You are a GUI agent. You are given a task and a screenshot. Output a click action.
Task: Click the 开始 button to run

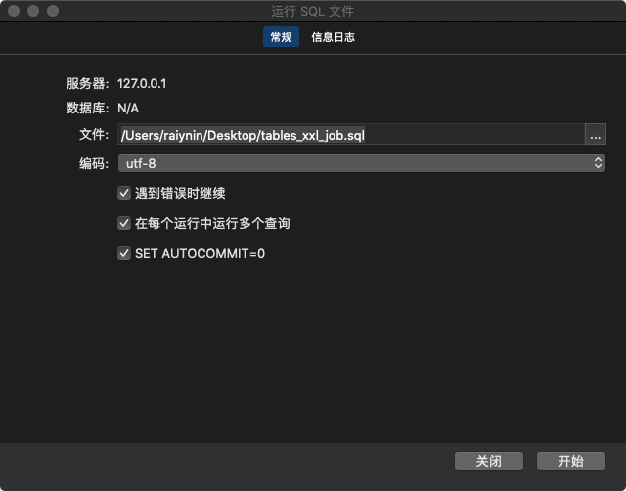point(571,461)
